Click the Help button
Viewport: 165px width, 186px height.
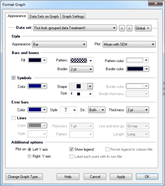68,177
